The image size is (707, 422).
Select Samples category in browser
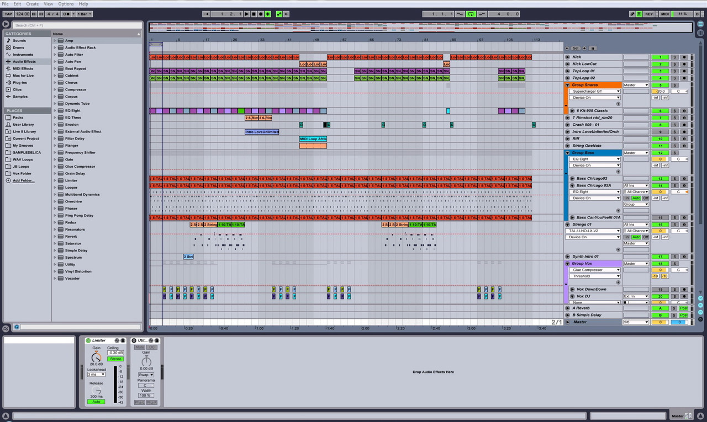click(20, 97)
